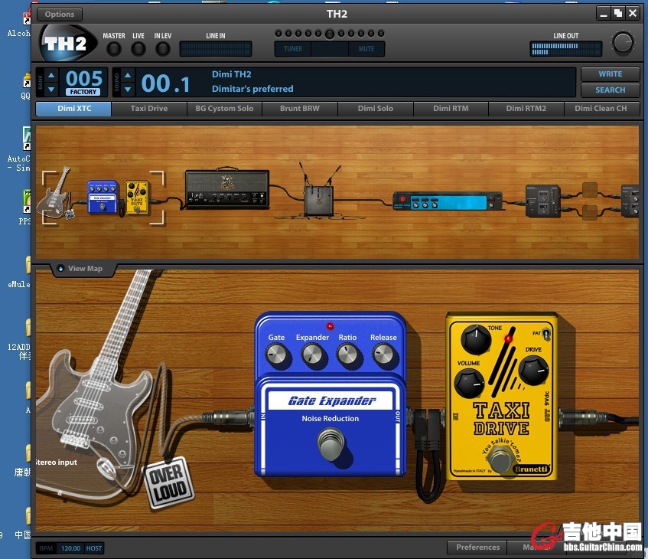Screen dimensions: 648x559
Task: Increase the bank number with the up arrow
Action: click(51, 75)
